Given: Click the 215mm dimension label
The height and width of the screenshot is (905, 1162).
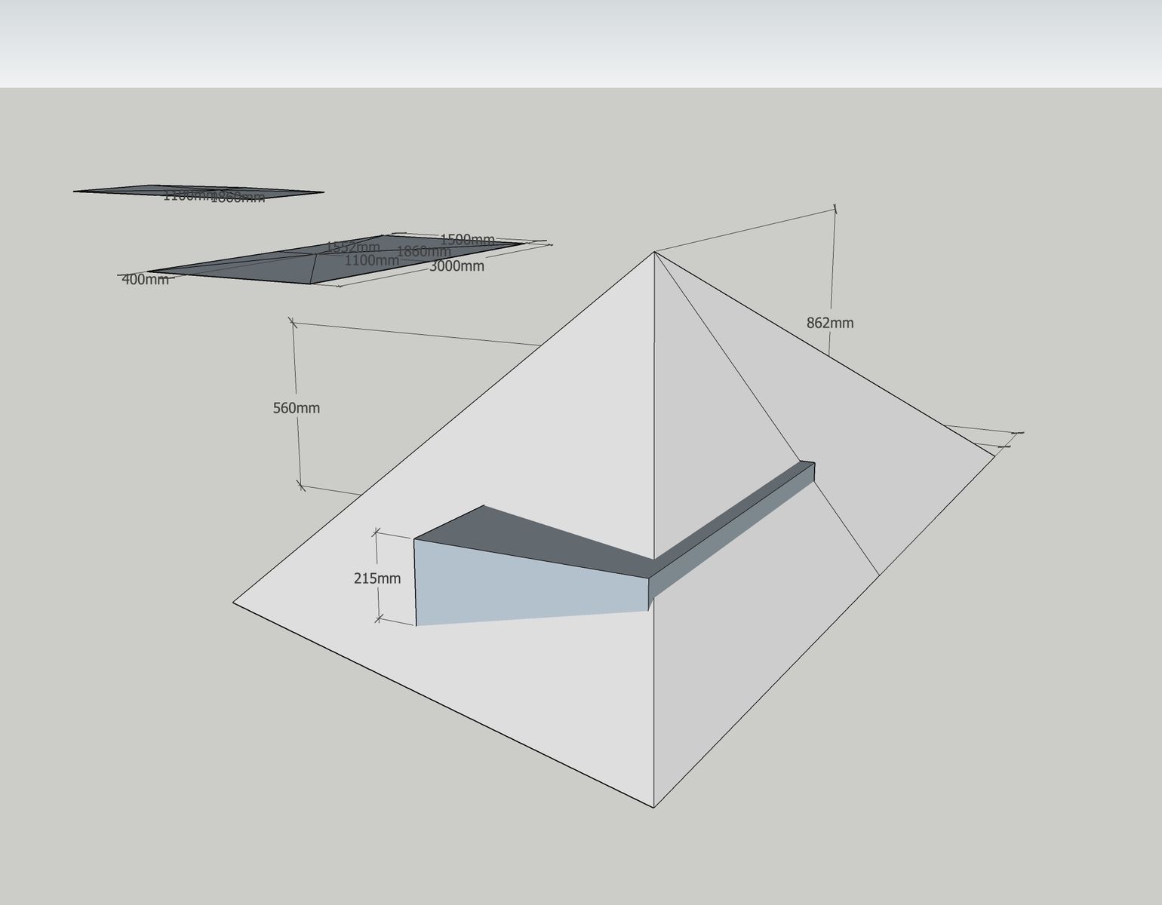Looking at the screenshot, I should [x=377, y=579].
